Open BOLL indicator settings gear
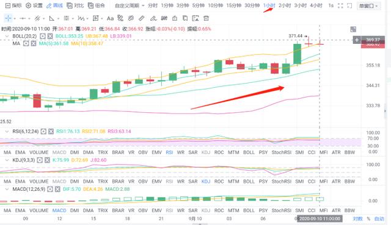Viewport: 391px width, 225px height. [x=43, y=37]
